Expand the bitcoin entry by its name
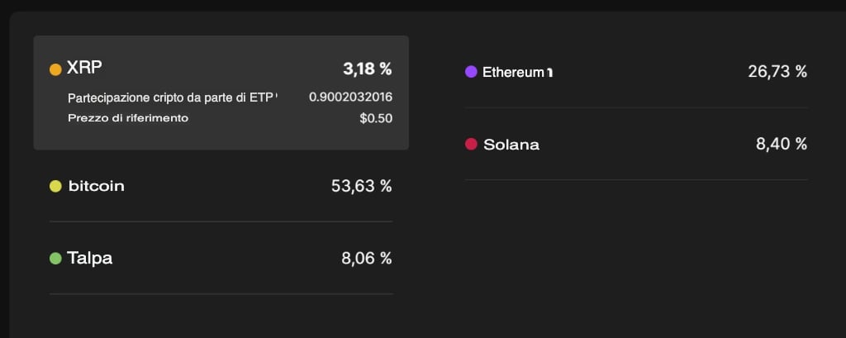Screen dimensions: 846x338 (x=96, y=187)
